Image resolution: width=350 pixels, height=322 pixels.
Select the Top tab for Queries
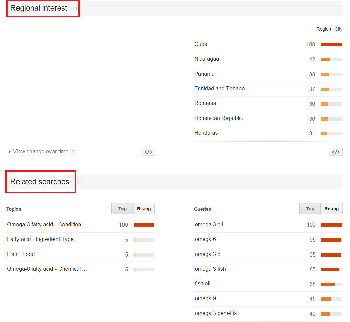pyautogui.click(x=310, y=209)
